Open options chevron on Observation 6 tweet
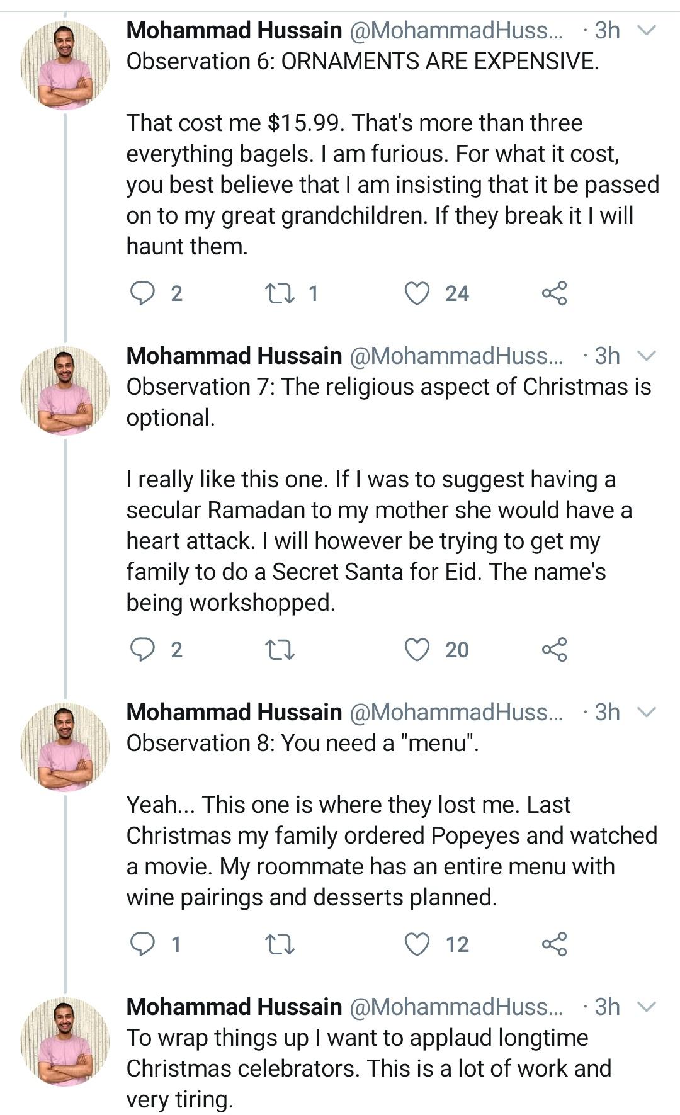The image size is (680, 1115). pyautogui.click(x=647, y=30)
